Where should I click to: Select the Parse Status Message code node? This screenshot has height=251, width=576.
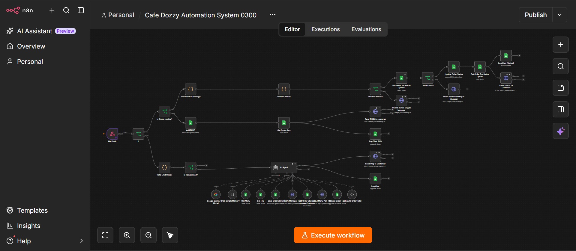(190, 89)
